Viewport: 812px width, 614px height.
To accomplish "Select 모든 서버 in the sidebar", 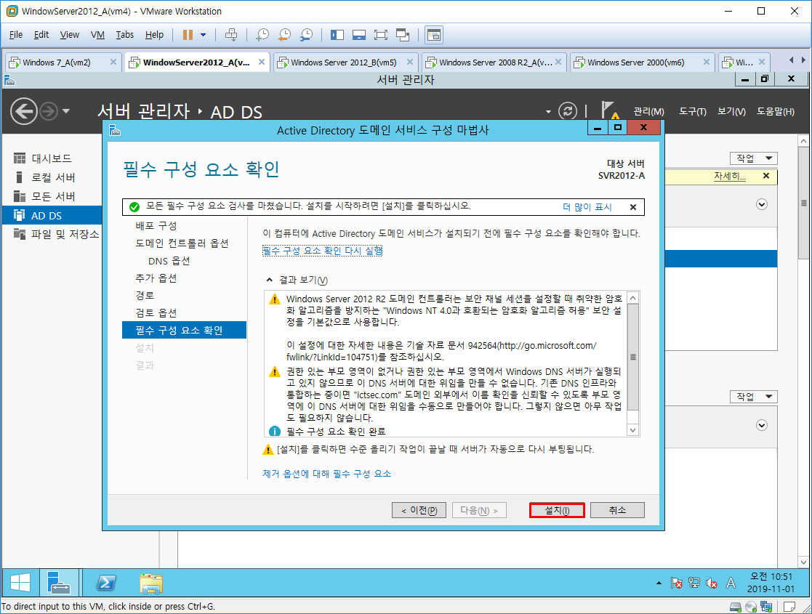I will click(x=52, y=196).
